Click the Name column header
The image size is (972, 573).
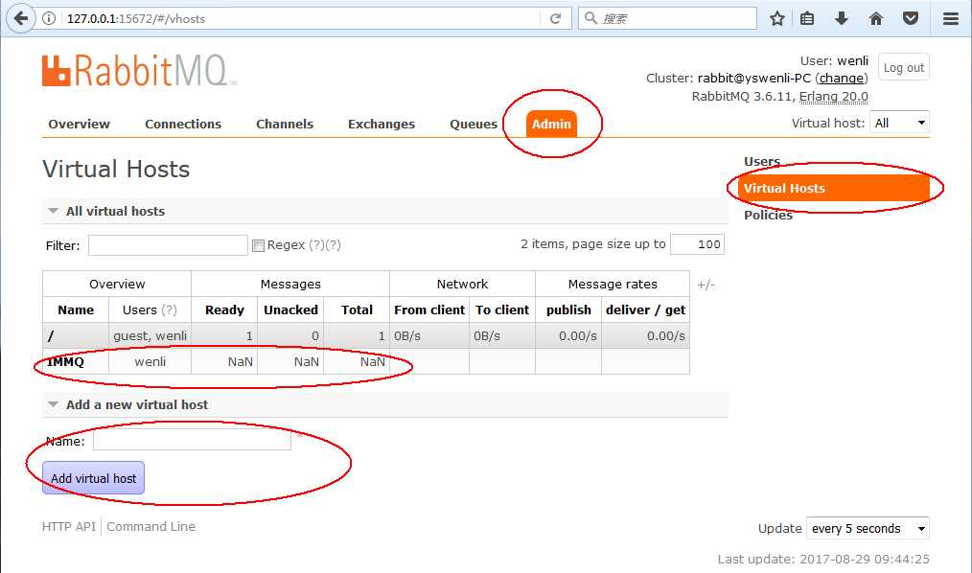coord(76,309)
